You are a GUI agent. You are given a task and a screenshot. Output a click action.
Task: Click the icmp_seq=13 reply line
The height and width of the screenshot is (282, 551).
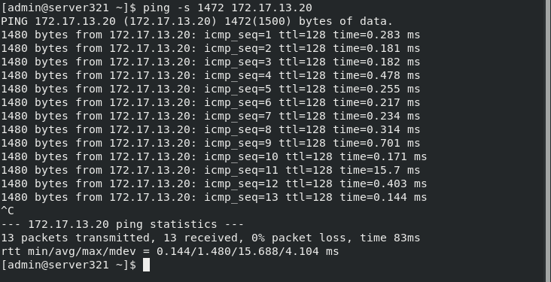tap(214, 197)
